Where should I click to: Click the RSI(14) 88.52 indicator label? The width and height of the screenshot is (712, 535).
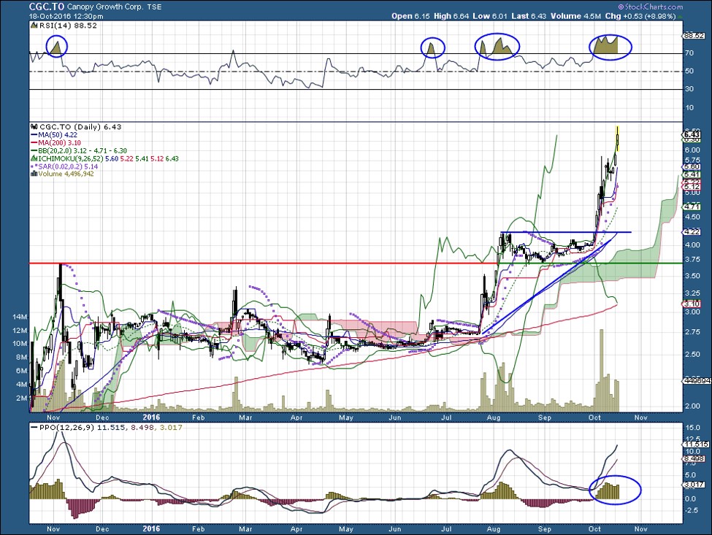[68, 26]
